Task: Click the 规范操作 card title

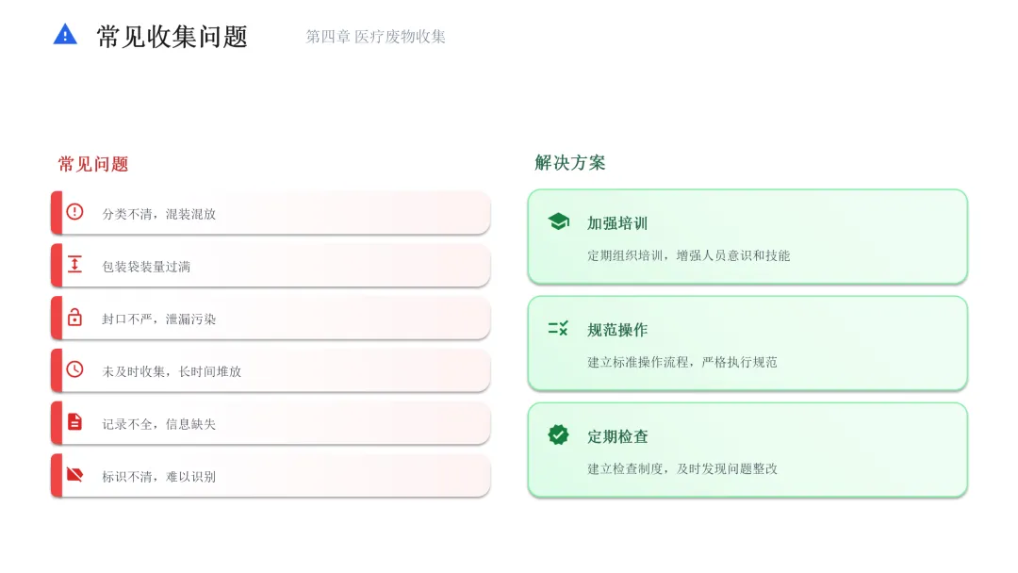Action: point(617,330)
